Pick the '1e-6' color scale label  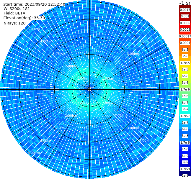pos(185,96)
